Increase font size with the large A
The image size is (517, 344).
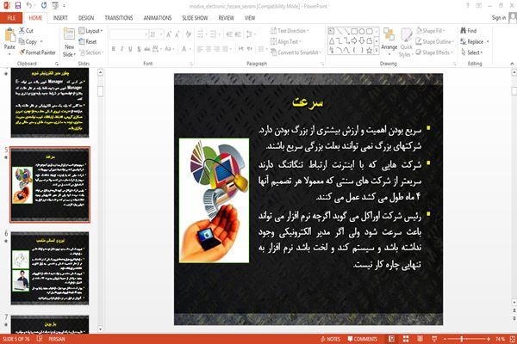coord(169,34)
